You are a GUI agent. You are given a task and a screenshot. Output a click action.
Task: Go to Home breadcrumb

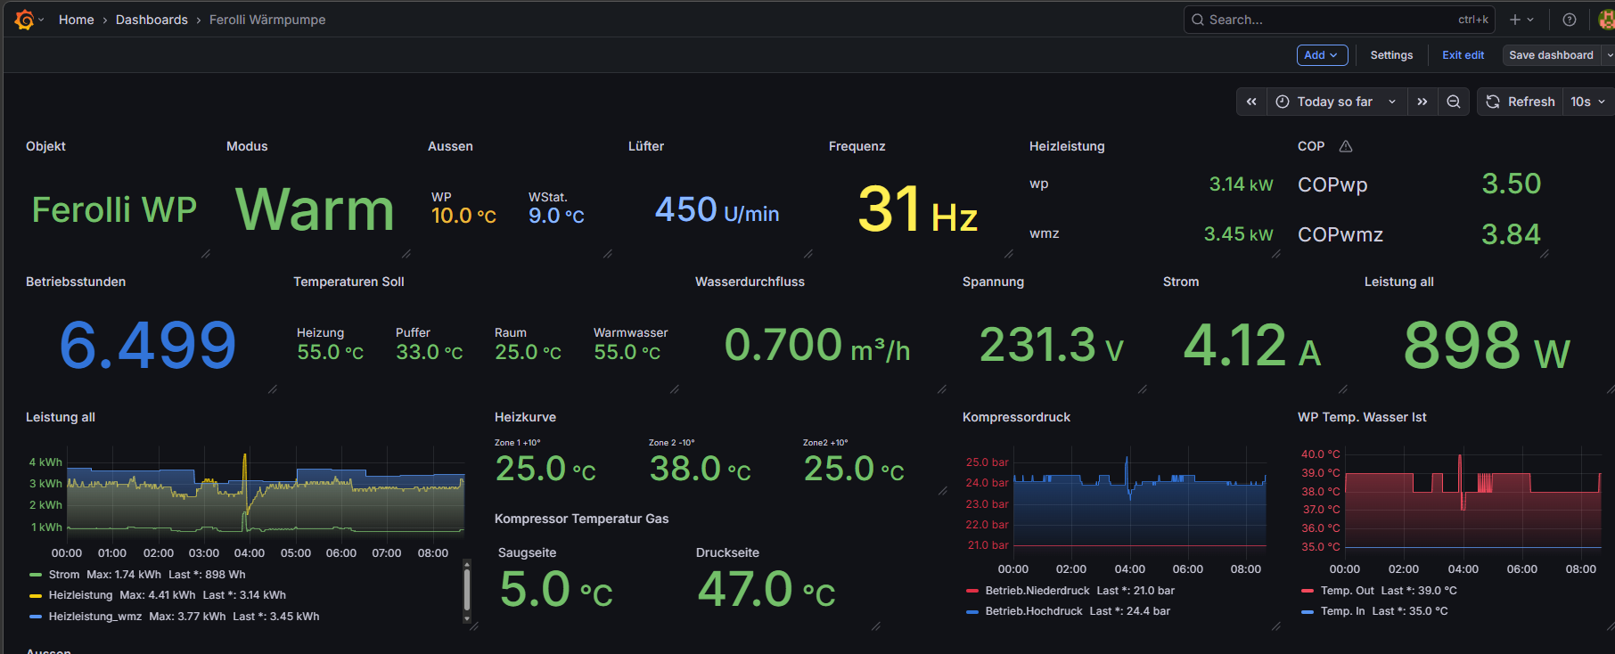[76, 20]
